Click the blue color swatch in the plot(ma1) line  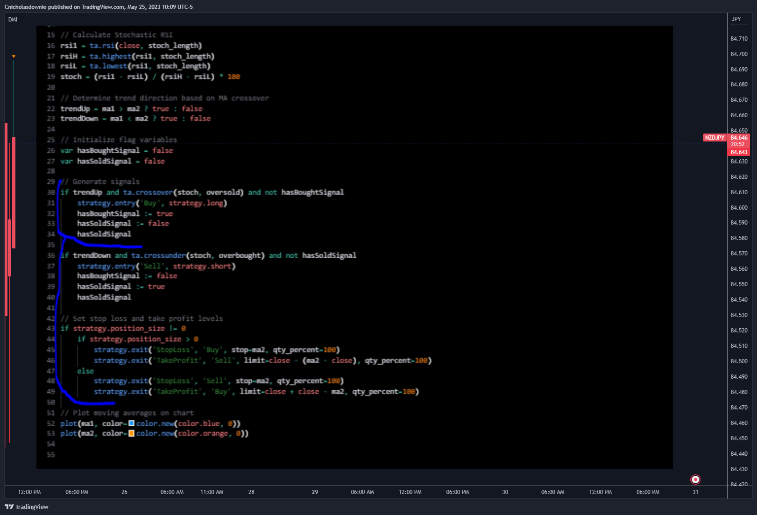tap(132, 423)
